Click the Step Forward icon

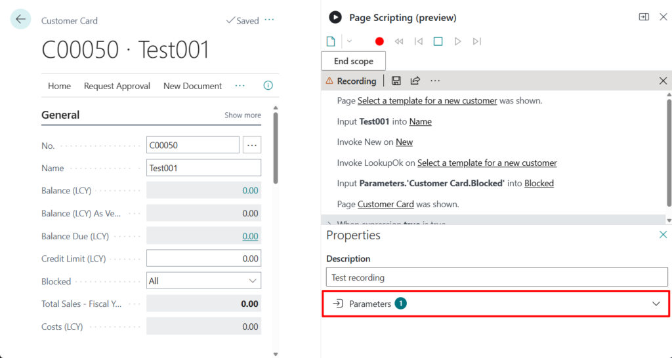pyautogui.click(x=477, y=41)
